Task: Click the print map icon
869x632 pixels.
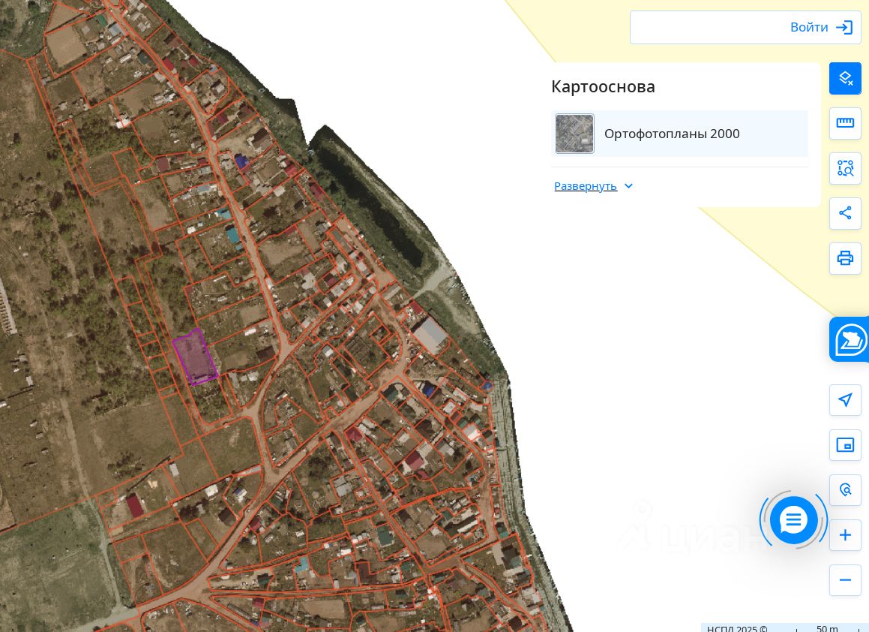Action: [x=845, y=258]
